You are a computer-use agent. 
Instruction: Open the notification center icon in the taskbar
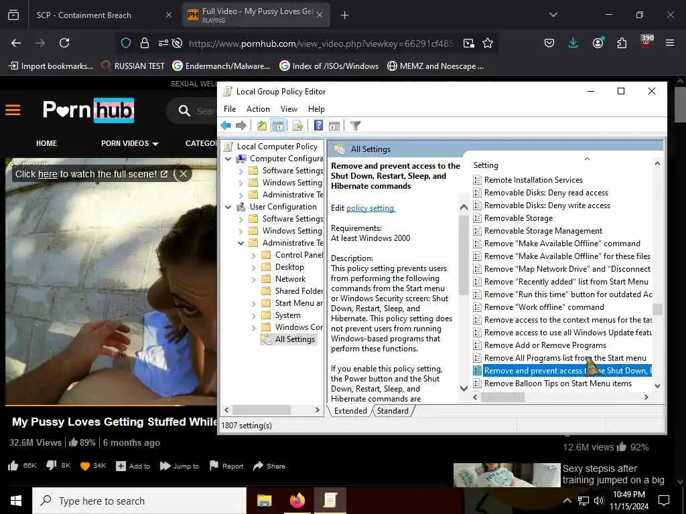tap(664, 501)
